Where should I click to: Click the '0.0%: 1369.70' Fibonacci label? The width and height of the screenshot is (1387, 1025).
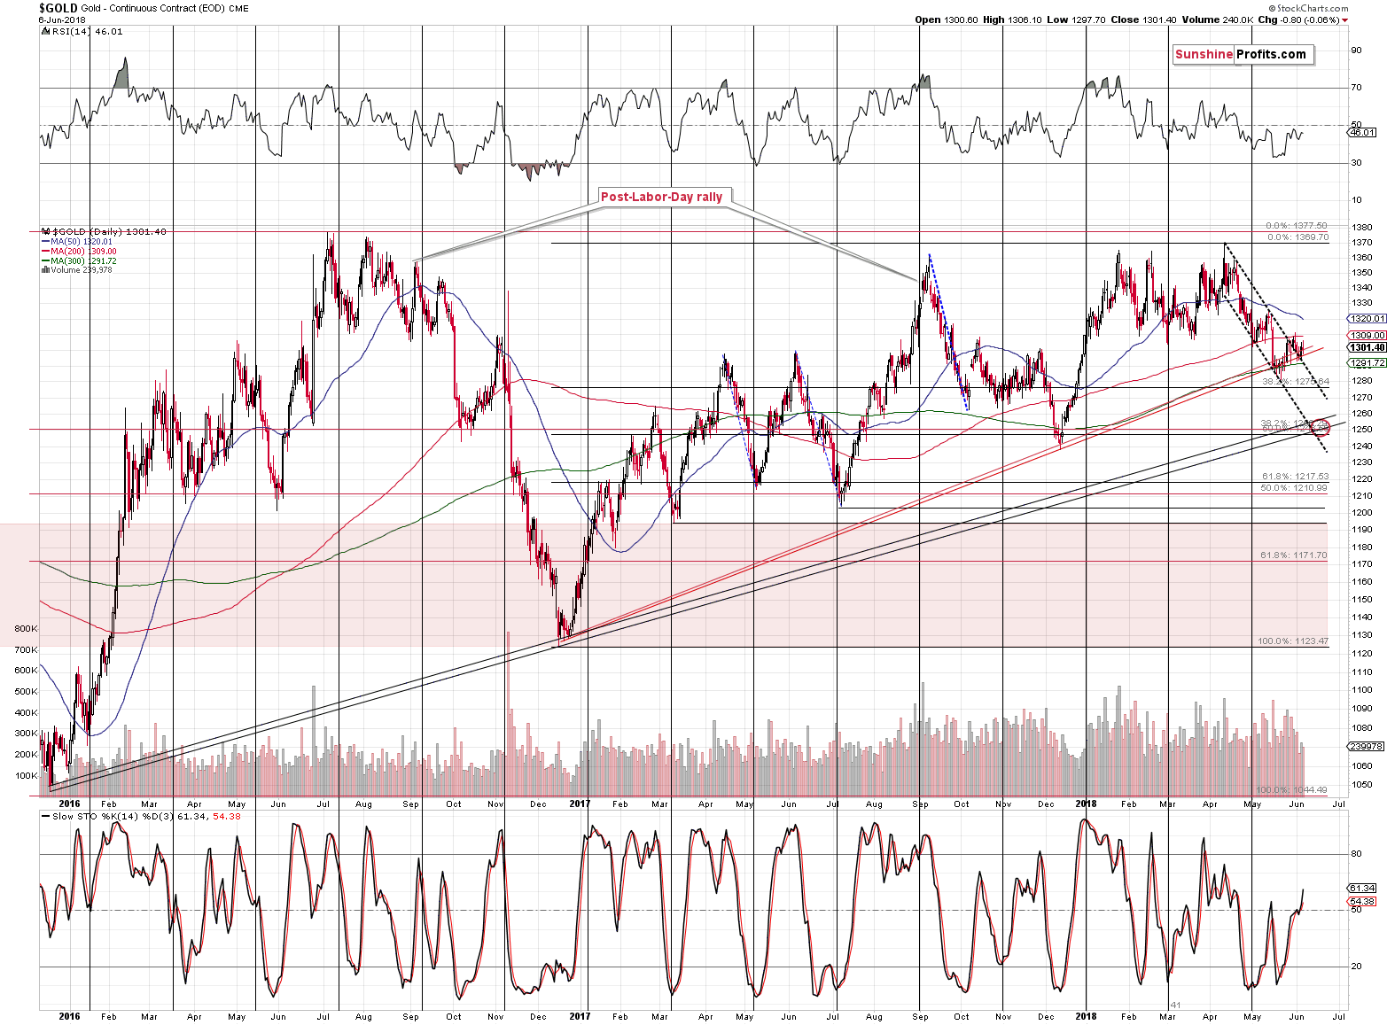(1297, 237)
